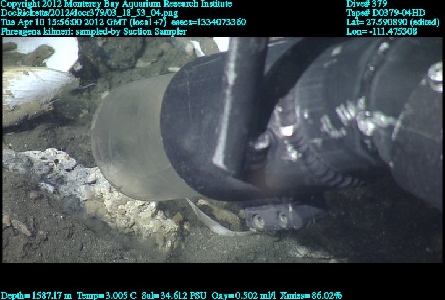Screen dimensions: 445x300
Task: Click the Lon= -111.475308 reading
Action: (381, 31)
